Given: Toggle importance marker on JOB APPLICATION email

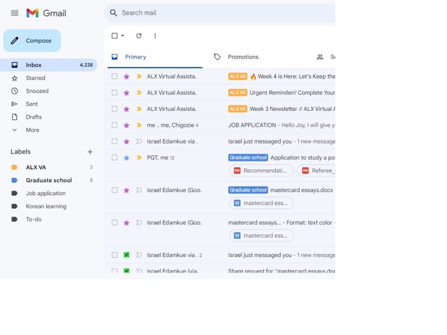Looking at the screenshot, I should tap(139, 125).
